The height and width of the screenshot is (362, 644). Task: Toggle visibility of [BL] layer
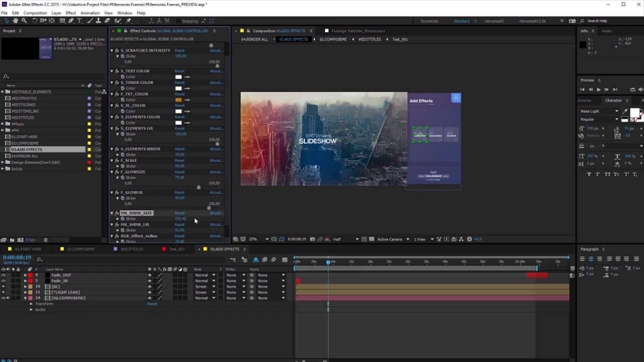(x=4, y=287)
